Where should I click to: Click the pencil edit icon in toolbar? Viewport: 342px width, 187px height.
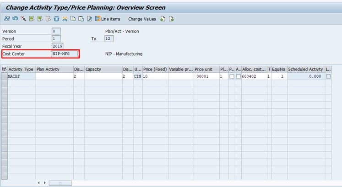coord(90,19)
